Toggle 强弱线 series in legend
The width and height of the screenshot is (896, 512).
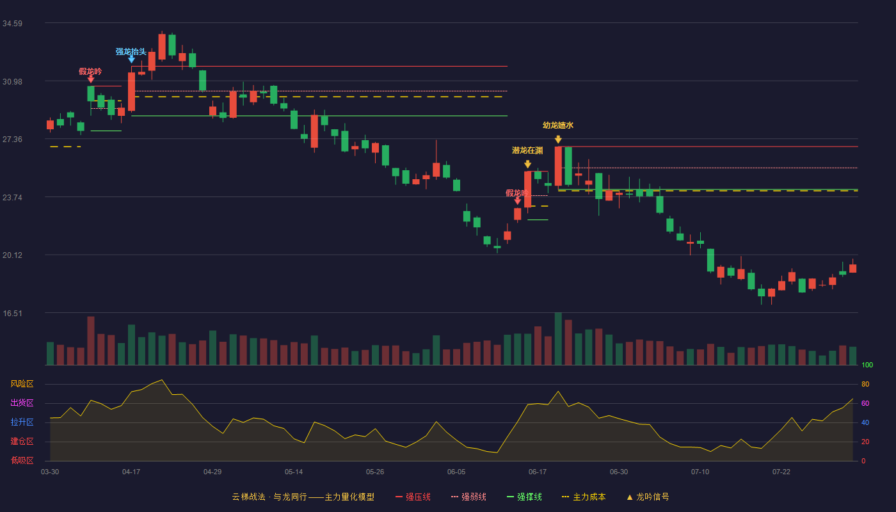pos(468,497)
